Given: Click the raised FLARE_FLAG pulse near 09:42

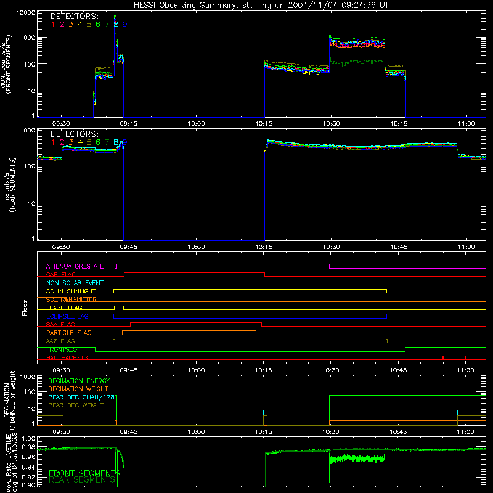Looking at the screenshot, I should click(118, 306).
